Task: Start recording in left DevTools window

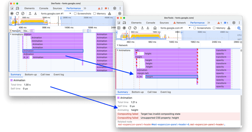Action: [12, 14]
